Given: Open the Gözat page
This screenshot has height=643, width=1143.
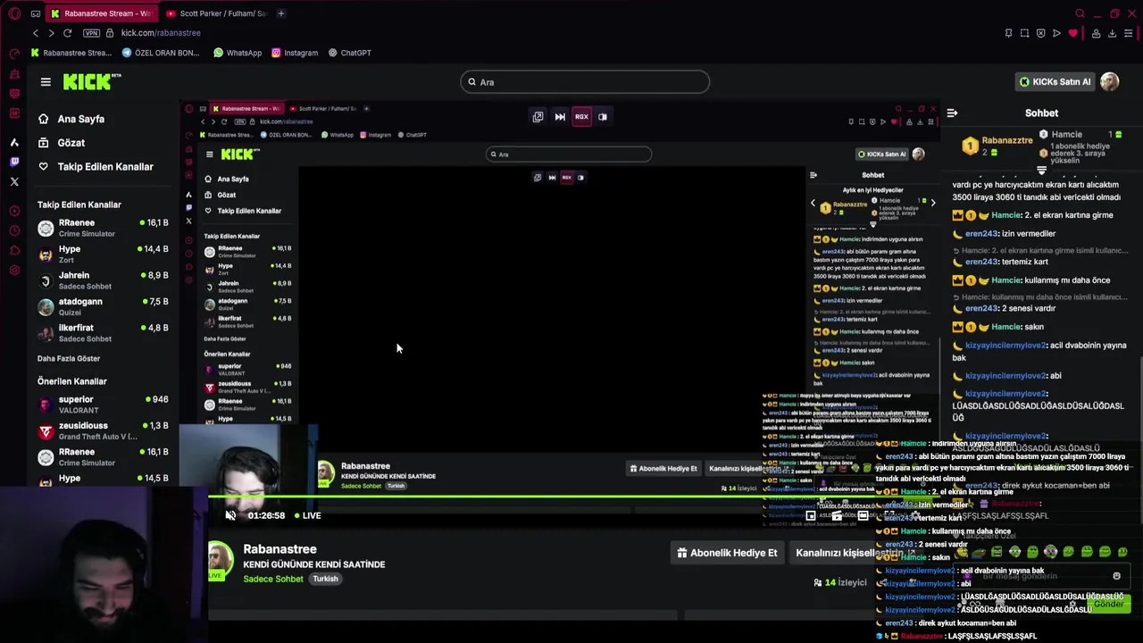Looking at the screenshot, I should [x=61, y=143].
